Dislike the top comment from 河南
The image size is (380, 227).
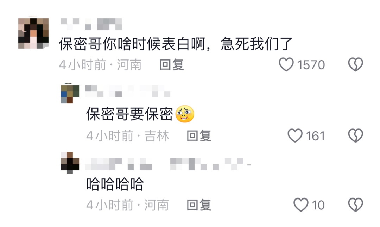(x=355, y=64)
